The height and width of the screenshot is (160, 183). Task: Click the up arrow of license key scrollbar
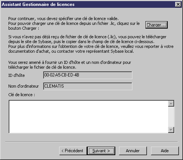point(171,104)
